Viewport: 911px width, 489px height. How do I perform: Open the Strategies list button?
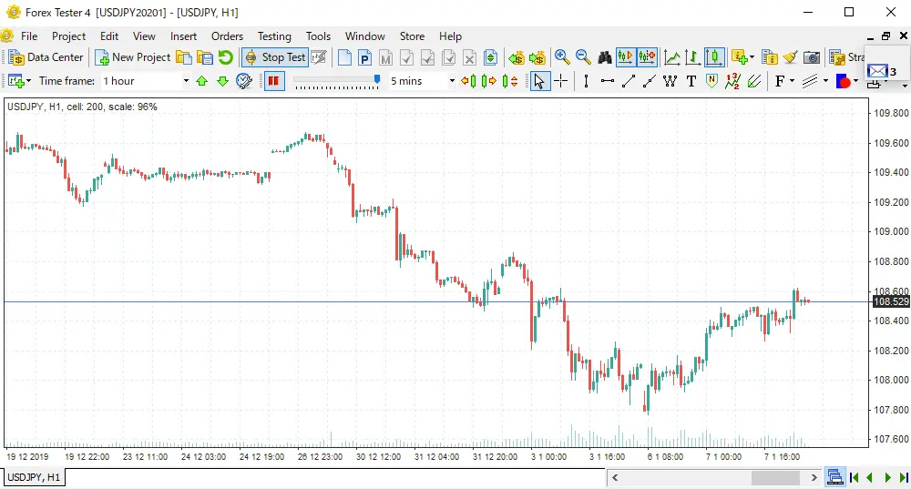[846, 57]
